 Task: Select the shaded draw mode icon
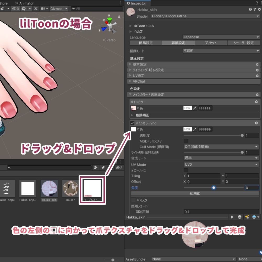(2, 9)
